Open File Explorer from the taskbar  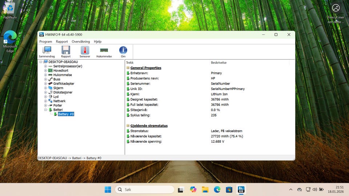coord(205,189)
